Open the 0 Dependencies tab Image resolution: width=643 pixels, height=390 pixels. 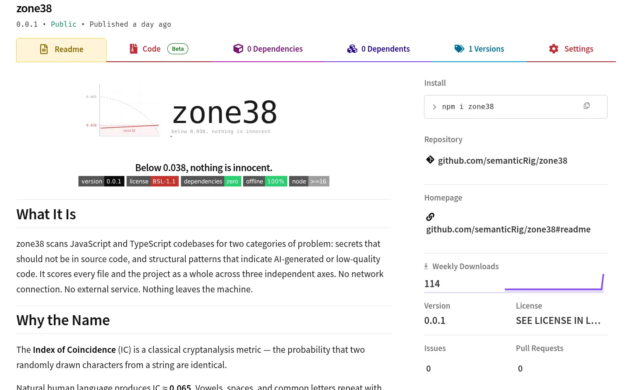[268, 49]
